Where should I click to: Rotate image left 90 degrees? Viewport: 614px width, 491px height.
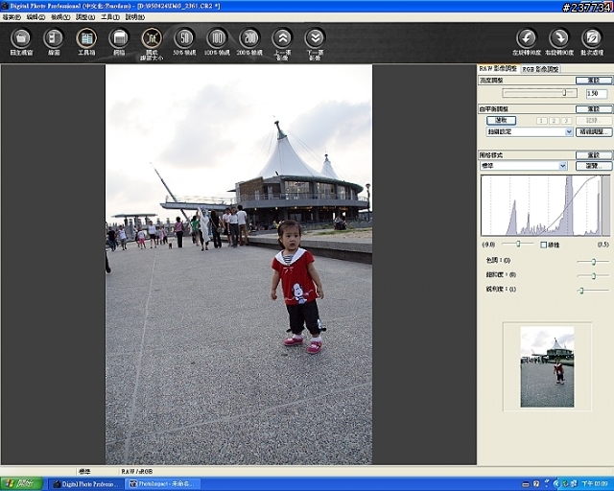[x=527, y=38]
